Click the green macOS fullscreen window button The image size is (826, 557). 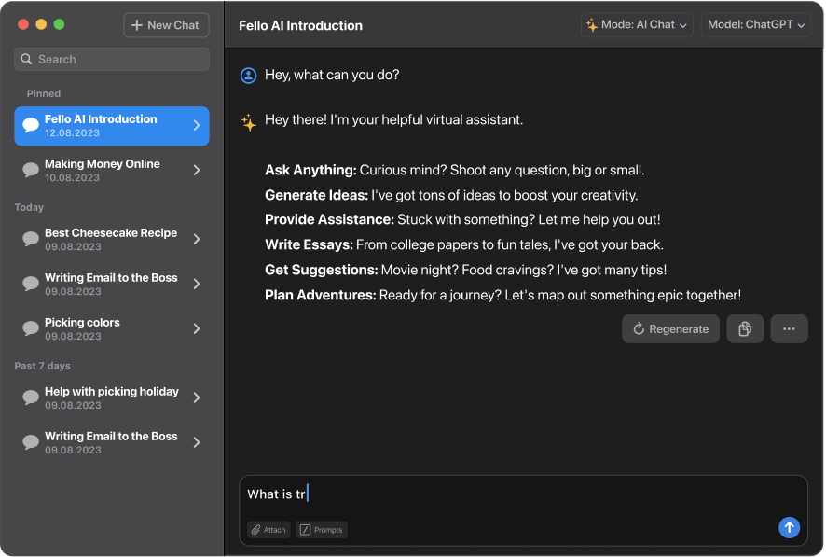(x=60, y=24)
